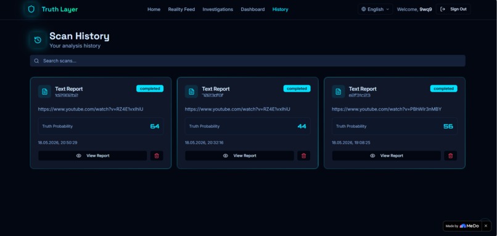Go to the Home page
The width and height of the screenshot is (497, 236).
click(x=154, y=9)
